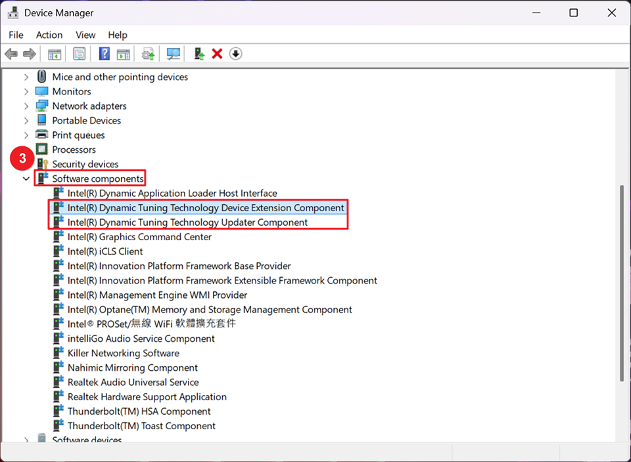Click Scan for hardware changes monitor icon

coord(174,54)
